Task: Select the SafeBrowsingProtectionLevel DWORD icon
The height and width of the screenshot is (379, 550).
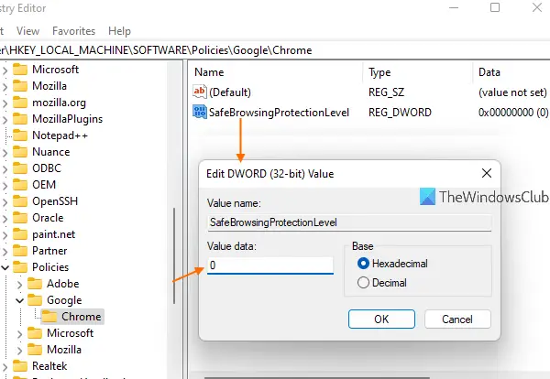Action: 200,112
